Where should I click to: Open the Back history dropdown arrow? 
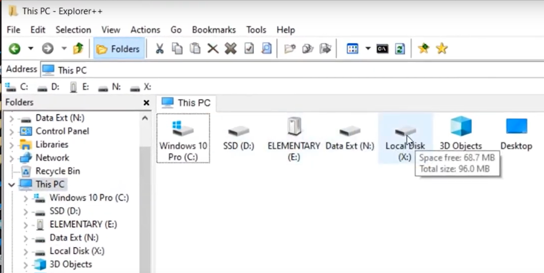(31, 48)
